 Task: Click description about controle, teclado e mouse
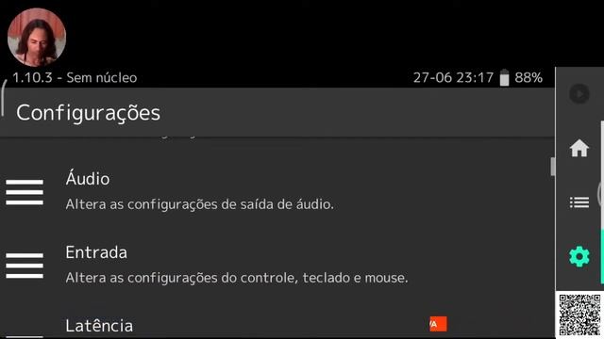pyautogui.click(x=237, y=278)
